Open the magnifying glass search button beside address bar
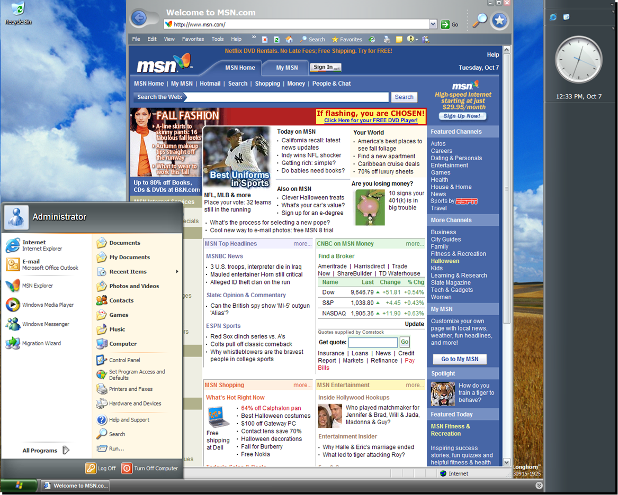618x495 pixels. (479, 20)
